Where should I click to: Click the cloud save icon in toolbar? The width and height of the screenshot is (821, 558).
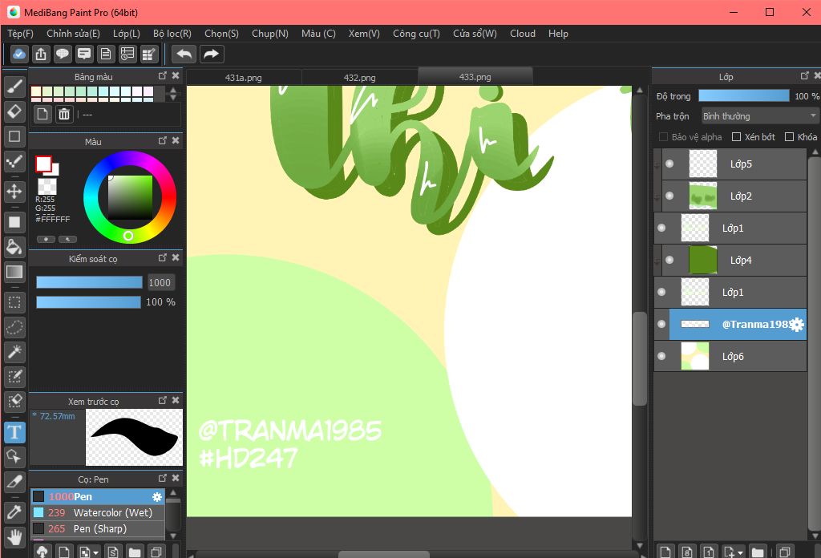point(19,54)
